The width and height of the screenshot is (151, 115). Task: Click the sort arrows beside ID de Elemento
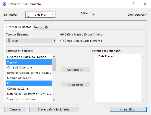(x=96, y=57)
